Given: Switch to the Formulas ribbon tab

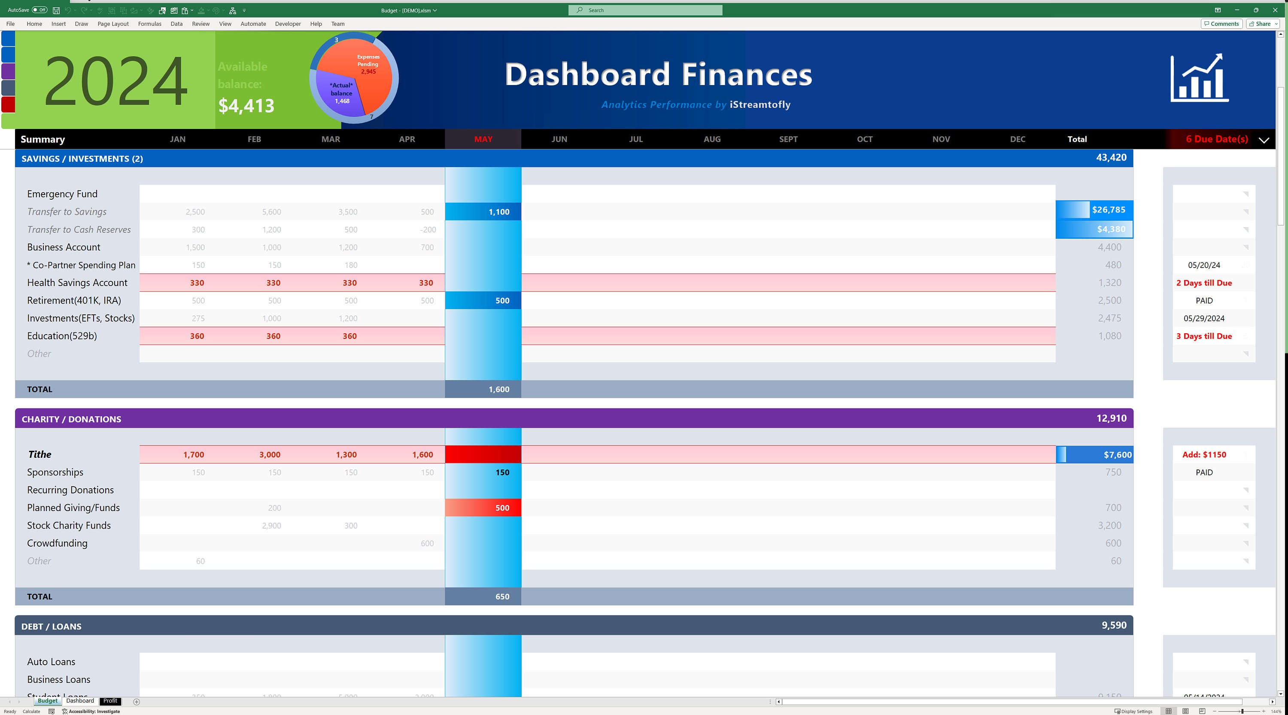Looking at the screenshot, I should point(149,24).
